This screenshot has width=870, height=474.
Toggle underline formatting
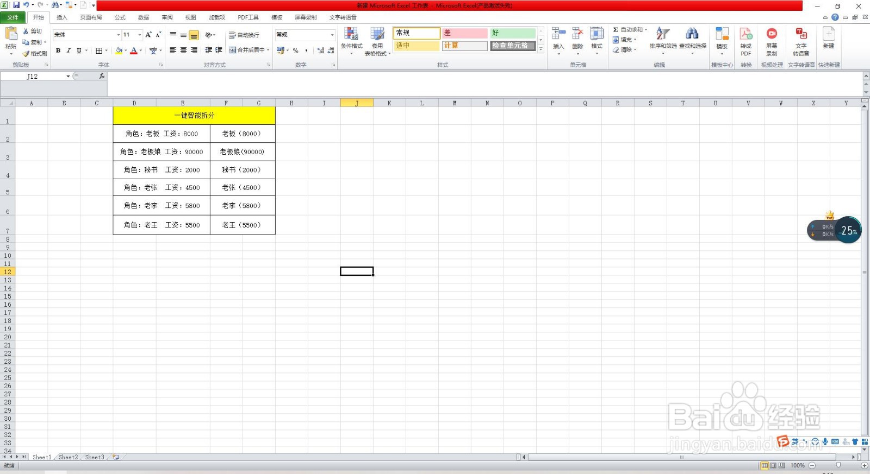tap(79, 50)
